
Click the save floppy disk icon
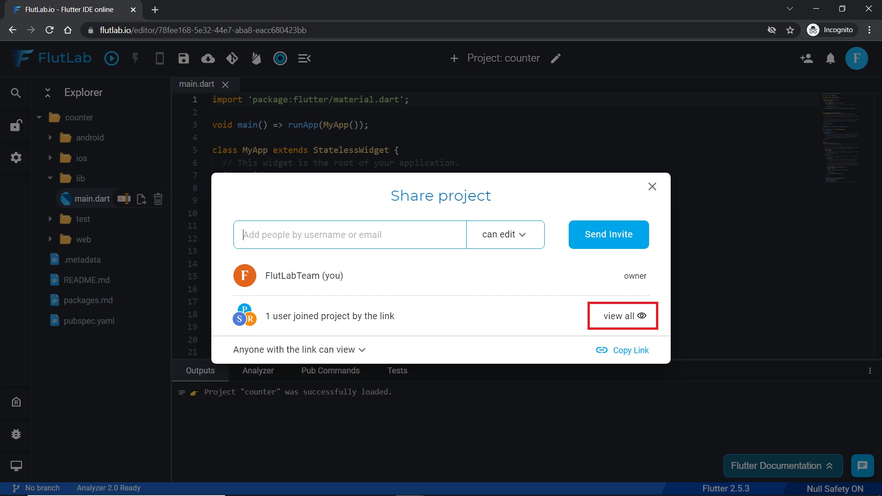(x=184, y=58)
